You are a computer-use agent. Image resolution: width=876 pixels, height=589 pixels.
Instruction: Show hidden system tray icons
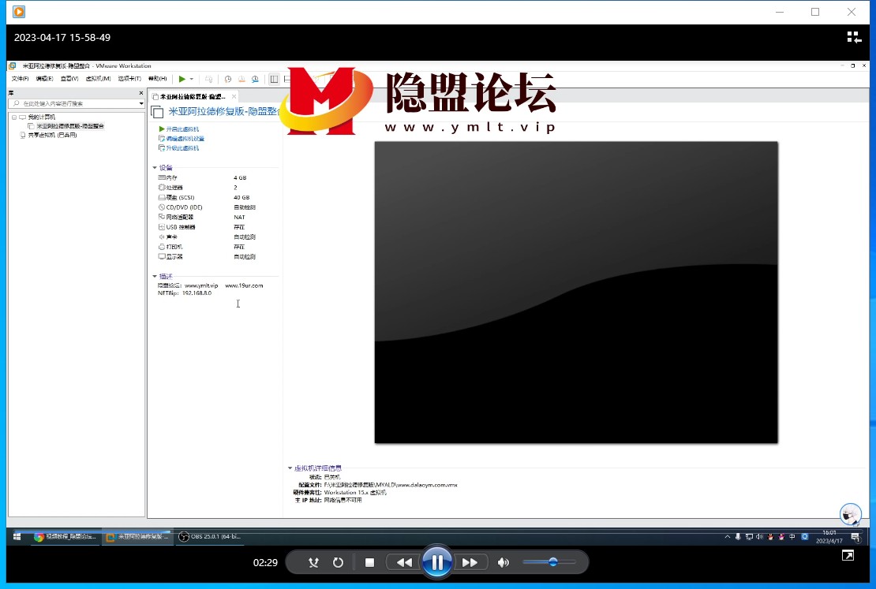point(728,536)
